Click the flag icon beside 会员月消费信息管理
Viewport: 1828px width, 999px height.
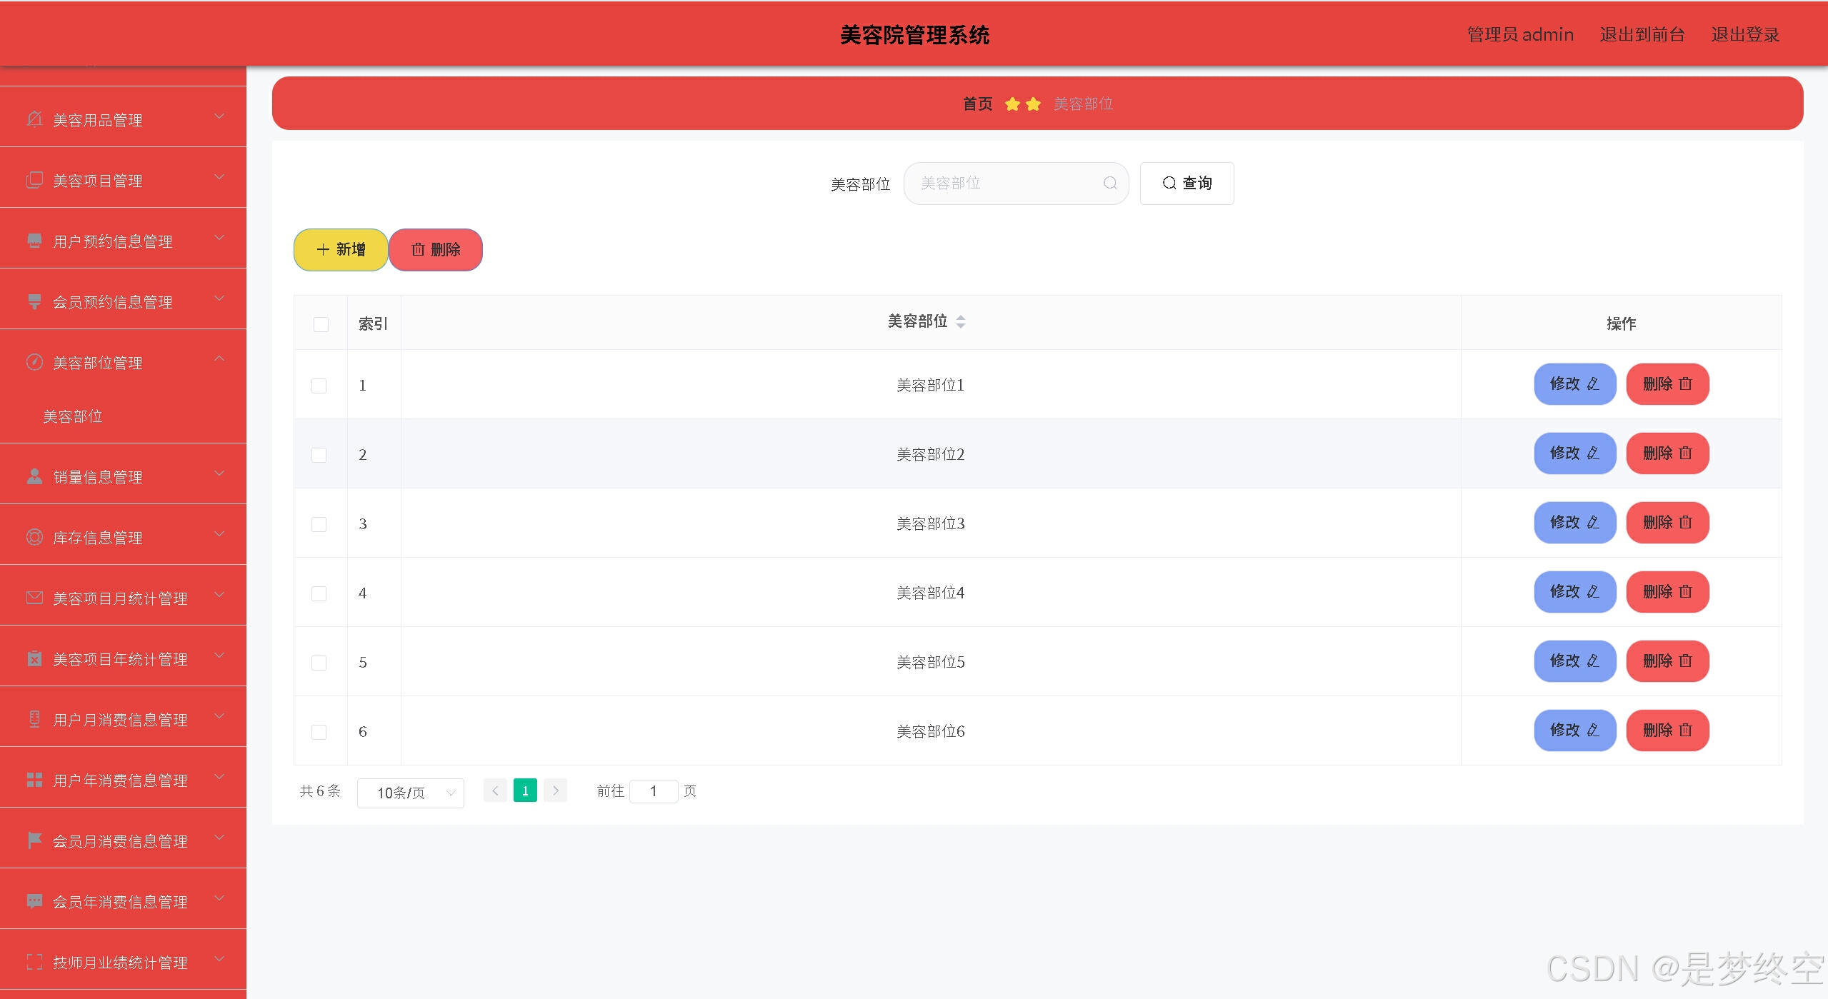click(34, 840)
